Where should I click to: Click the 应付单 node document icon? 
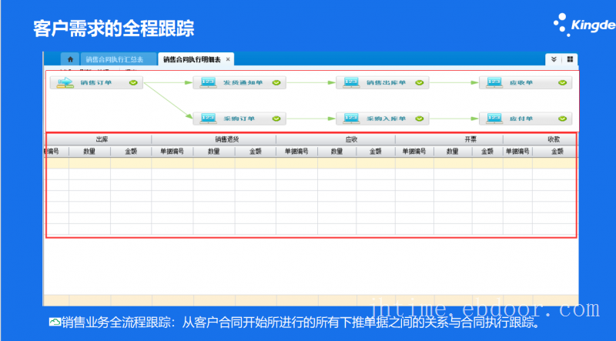coord(494,119)
